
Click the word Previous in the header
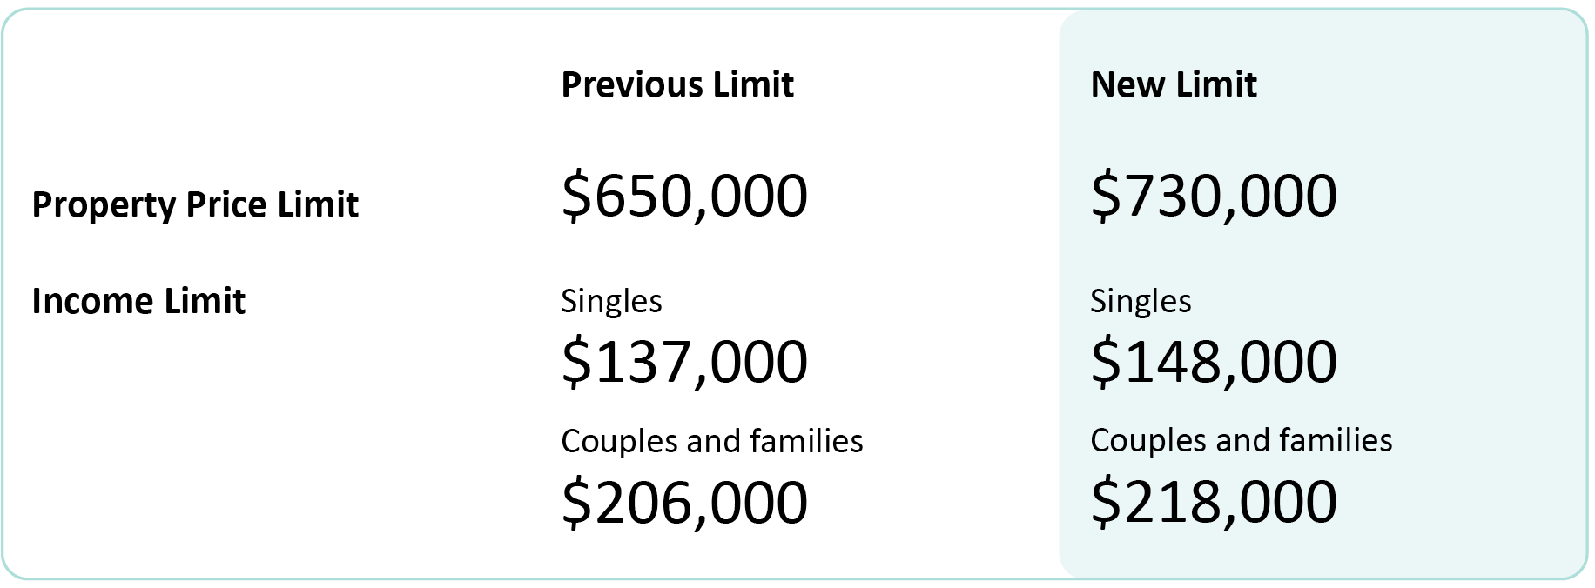tap(632, 84)
